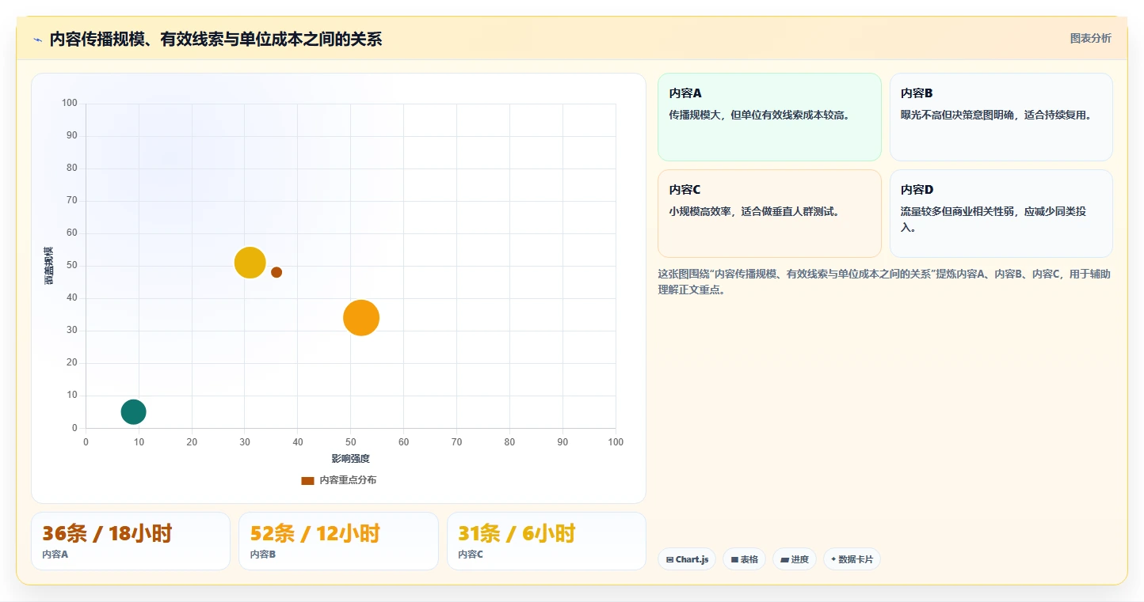
Task: Select the orange bubble in the chart
Action: 361,318
